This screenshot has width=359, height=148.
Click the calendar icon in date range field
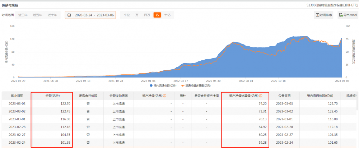point(69,15)
